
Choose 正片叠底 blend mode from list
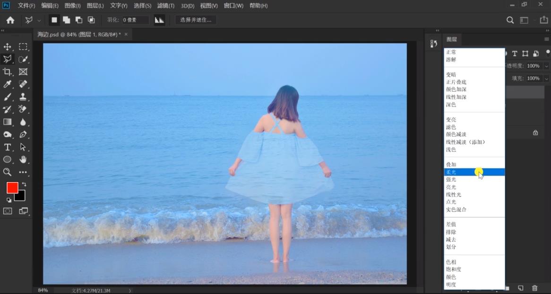457,82
